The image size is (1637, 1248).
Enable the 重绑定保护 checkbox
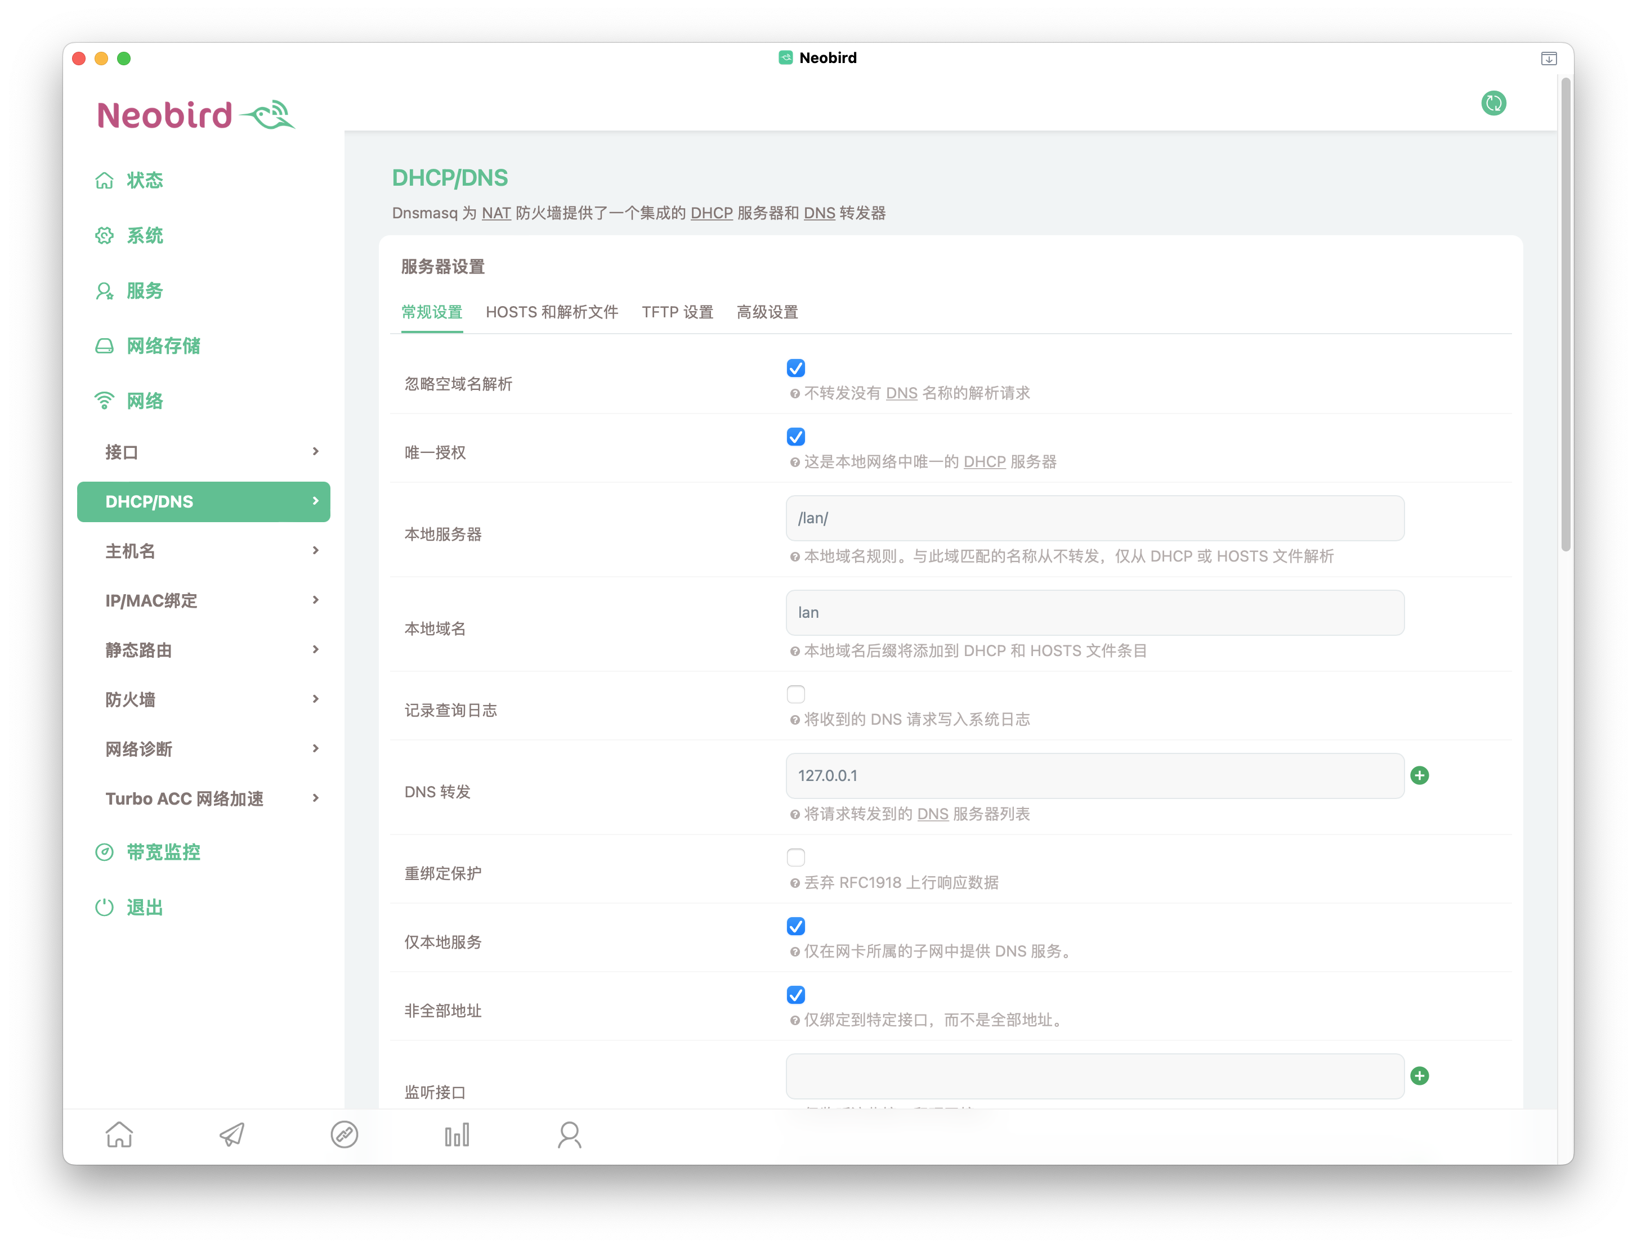point(796,858)
